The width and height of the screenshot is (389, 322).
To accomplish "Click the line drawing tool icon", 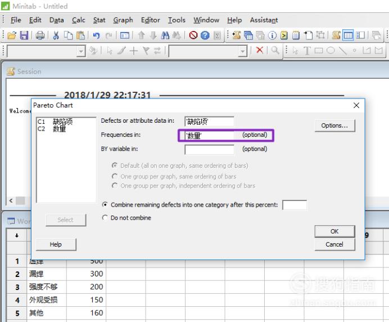I will (x=342, y=51).
